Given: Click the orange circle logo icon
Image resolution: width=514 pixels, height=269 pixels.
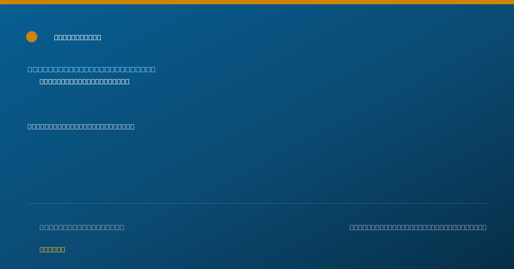Looking at the screenshot, I should pyautogui.click(x=32, y=37).
